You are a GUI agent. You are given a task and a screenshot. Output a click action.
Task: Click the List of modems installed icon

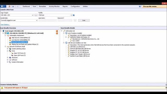point(66,33)
